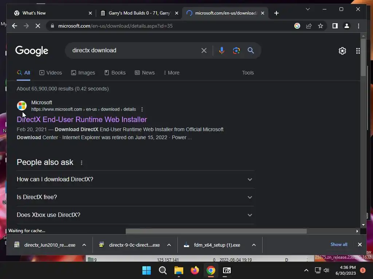The height and width of the screenshot is (279, 373).
Task: Switch to News results
Action: click(x=145, y=73)
